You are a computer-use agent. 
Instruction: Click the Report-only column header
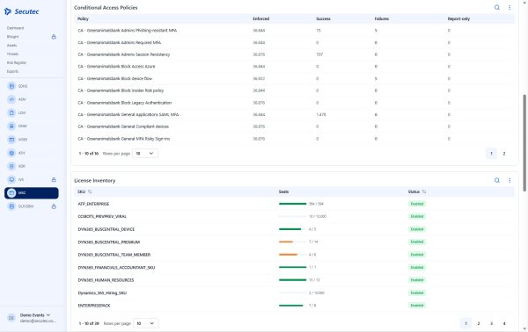(458, 18)
